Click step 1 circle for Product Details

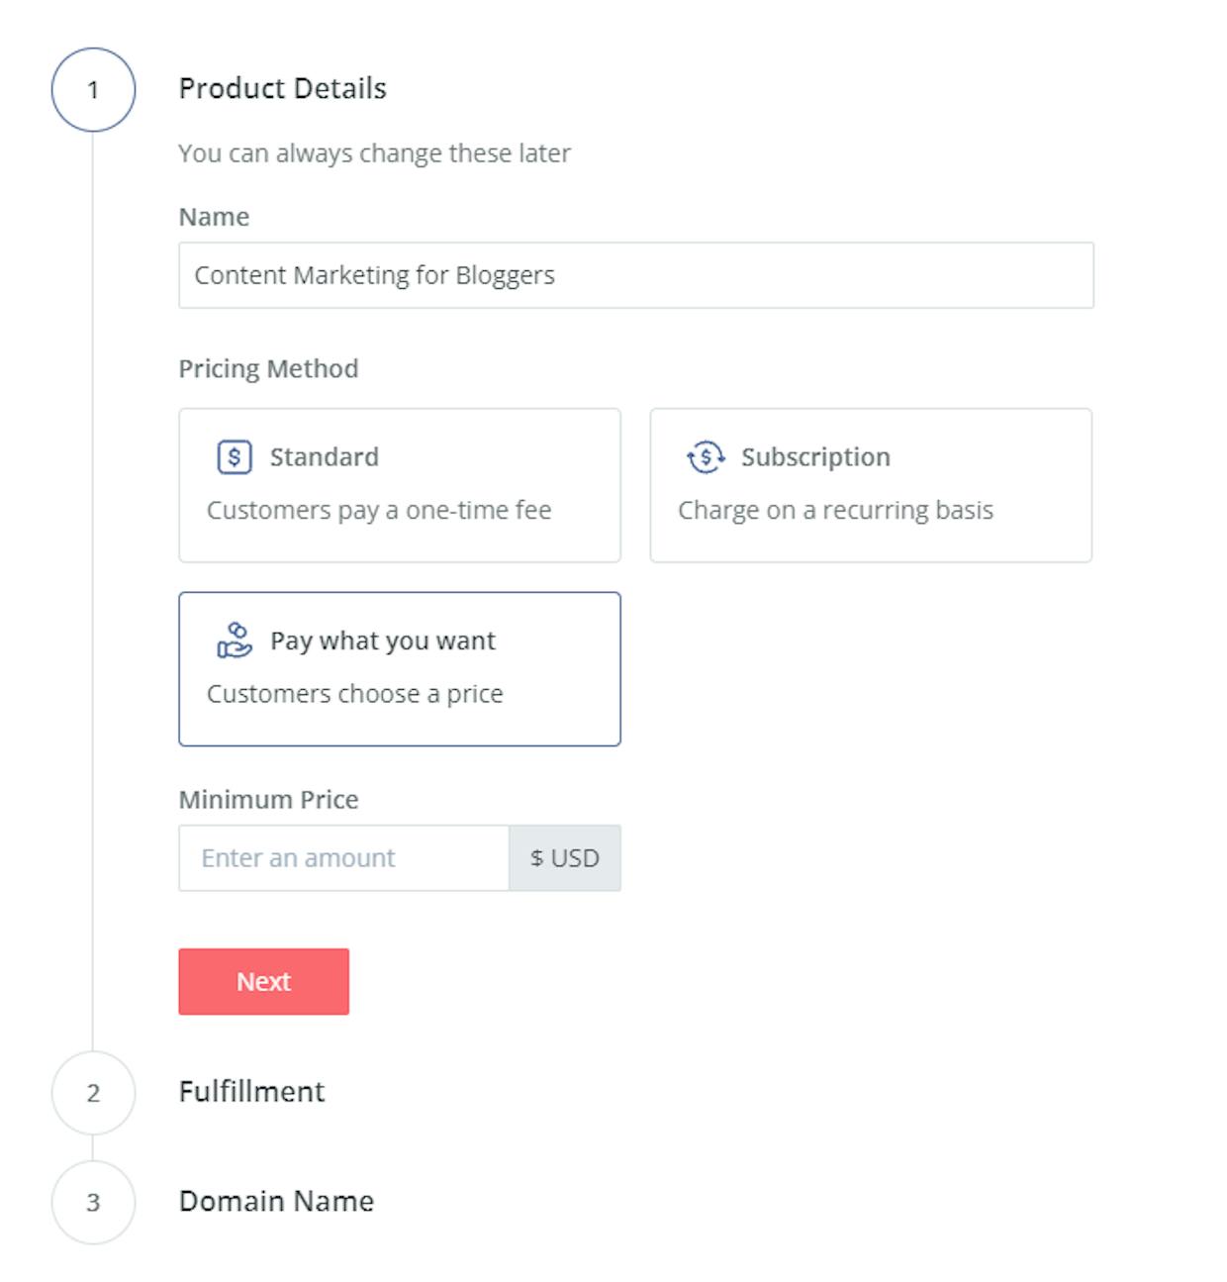[x=93, y=90]
